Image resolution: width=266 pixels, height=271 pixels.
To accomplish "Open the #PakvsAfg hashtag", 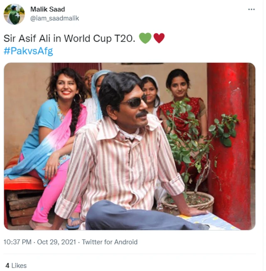I will click(x=28, y=51).
